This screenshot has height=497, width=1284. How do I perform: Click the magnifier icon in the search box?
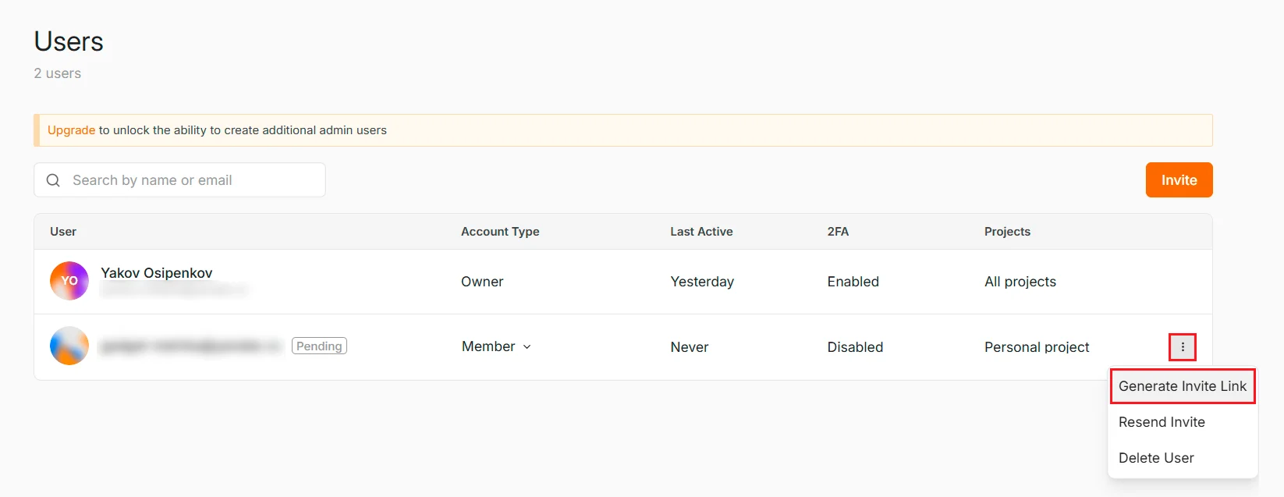[x=53, y=180]
